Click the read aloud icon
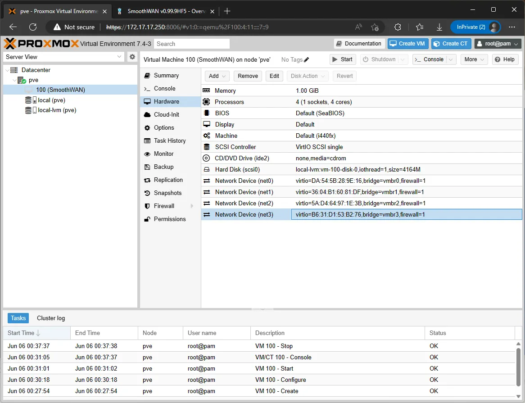This screenshot has height=403, width=525. tap(358, 27)
